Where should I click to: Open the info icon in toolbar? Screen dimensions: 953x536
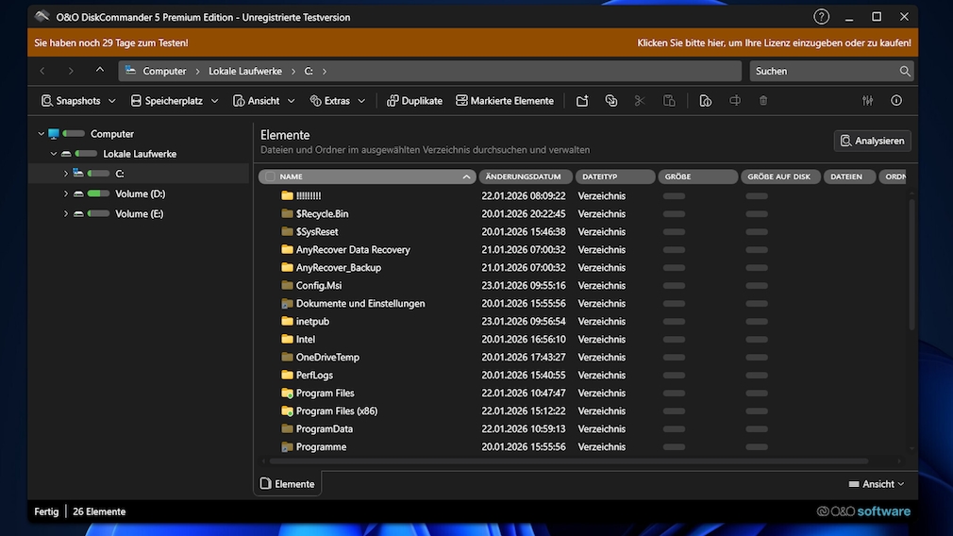click(x=896, y=101)
